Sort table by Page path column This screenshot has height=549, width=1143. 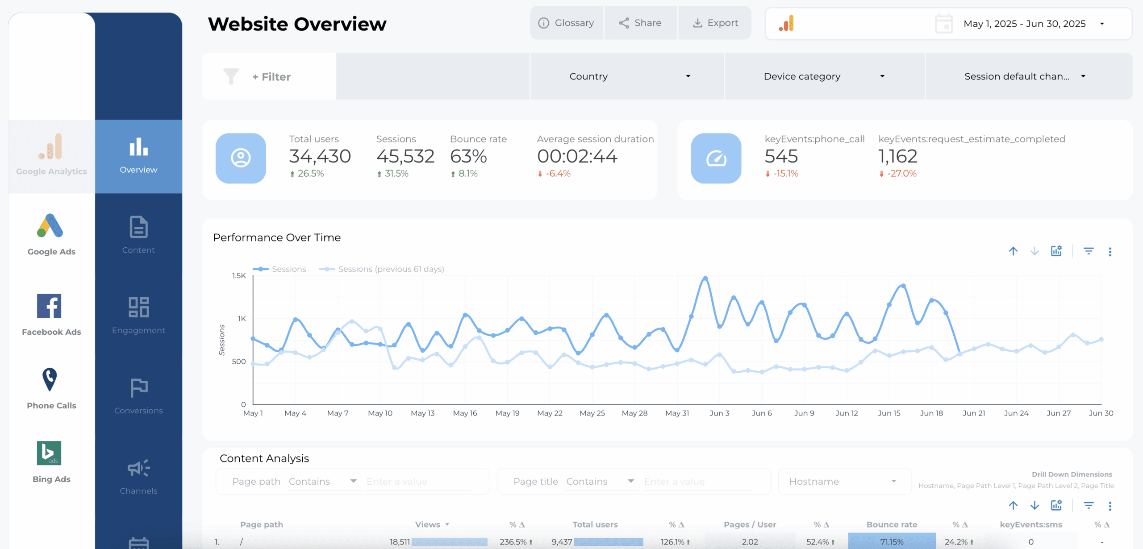point(262,524)
